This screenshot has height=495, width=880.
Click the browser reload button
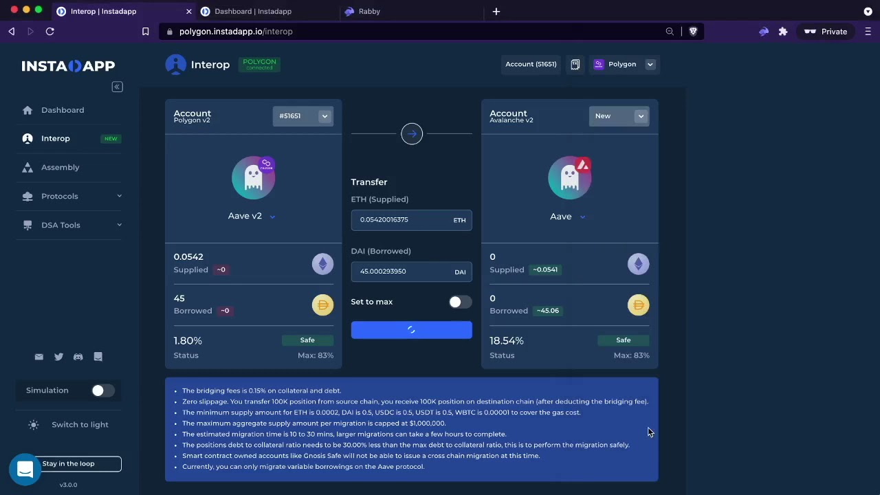[x=50, y=32]
